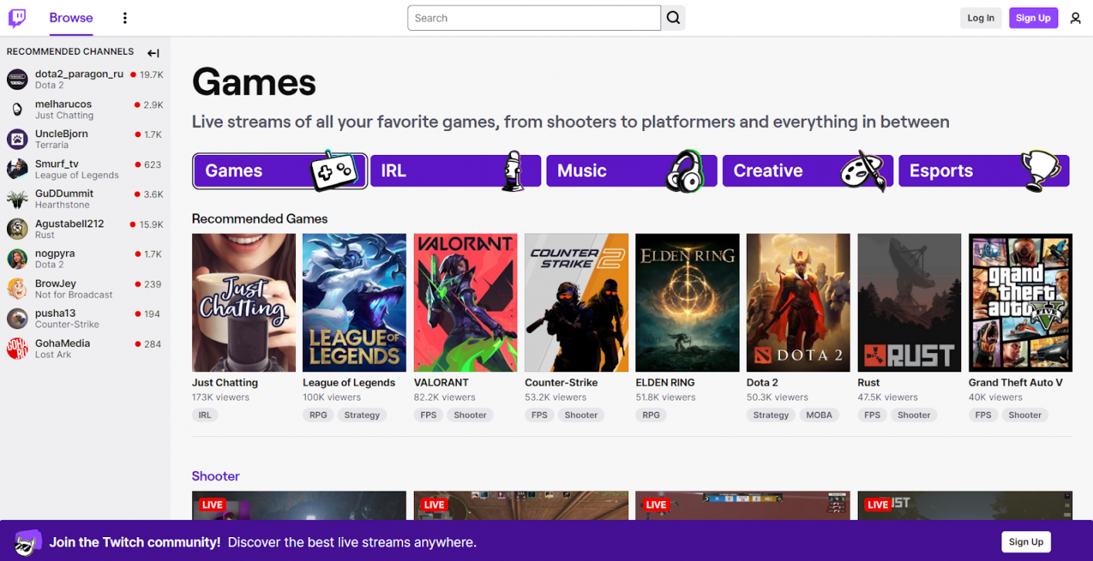Click the VALORANT title link
This screenshot has width=1093, height=561.
pos(441,382)
